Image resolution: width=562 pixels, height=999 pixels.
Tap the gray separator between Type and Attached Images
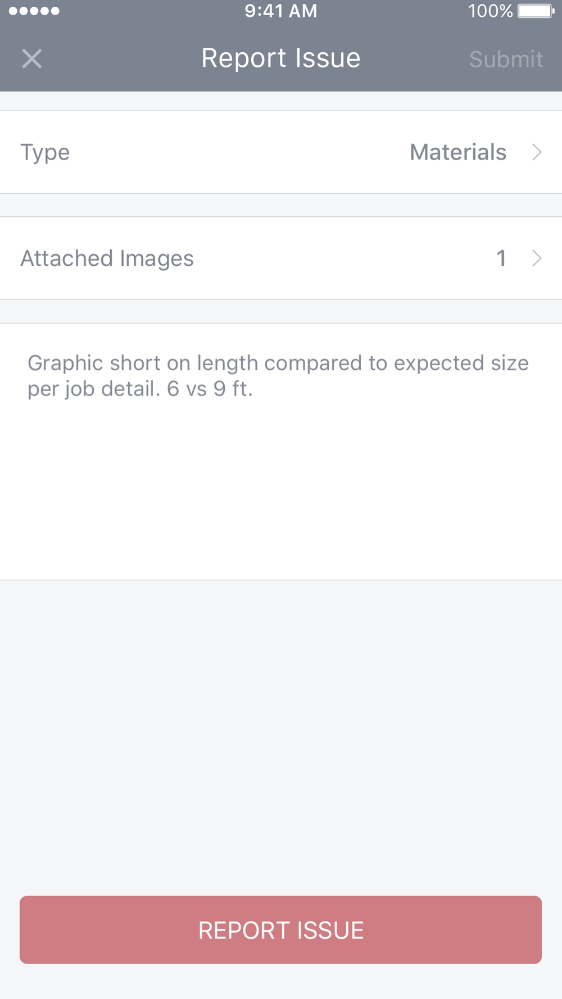click(x=281, y=205)
